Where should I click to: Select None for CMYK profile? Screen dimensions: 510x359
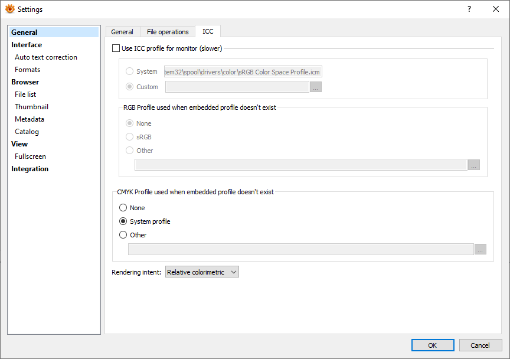[x=123, y=208]
